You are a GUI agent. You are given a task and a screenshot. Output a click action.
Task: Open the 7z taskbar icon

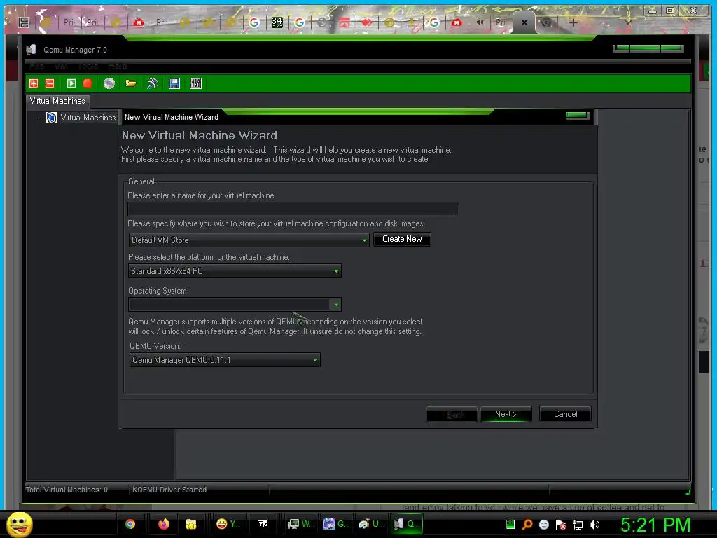point(263,524)
